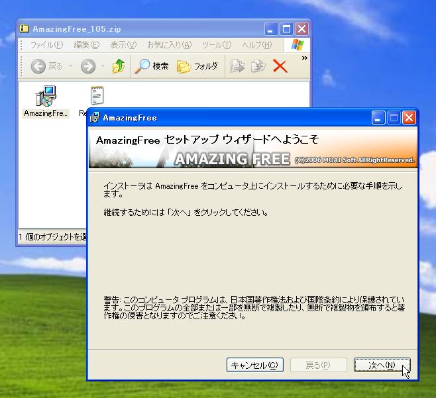Expand the Forward history dropdown arrow
The height and width of the screenshot is (398, 436).
103,66
